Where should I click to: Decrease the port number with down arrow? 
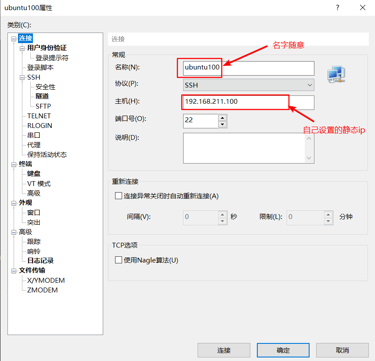point(223,124)
